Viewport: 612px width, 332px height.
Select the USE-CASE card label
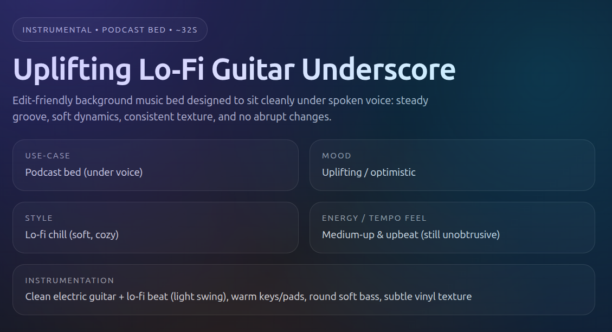(x=48, y=156)
